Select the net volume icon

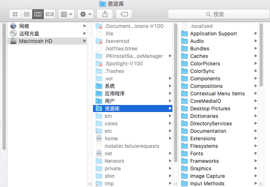99,153
